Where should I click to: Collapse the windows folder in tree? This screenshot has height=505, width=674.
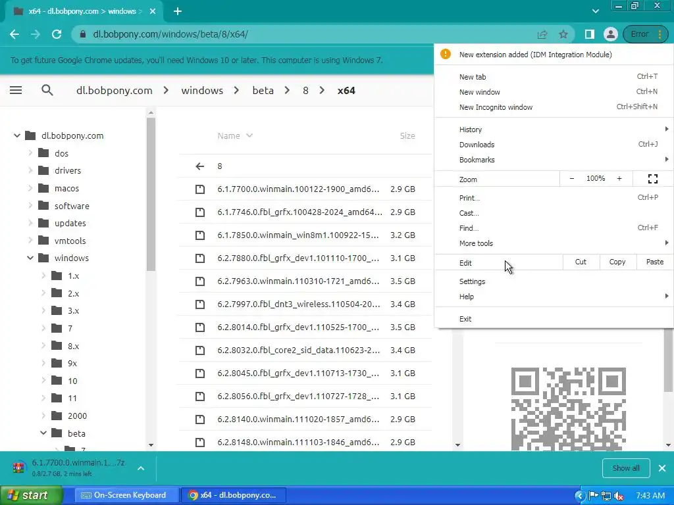30,258
